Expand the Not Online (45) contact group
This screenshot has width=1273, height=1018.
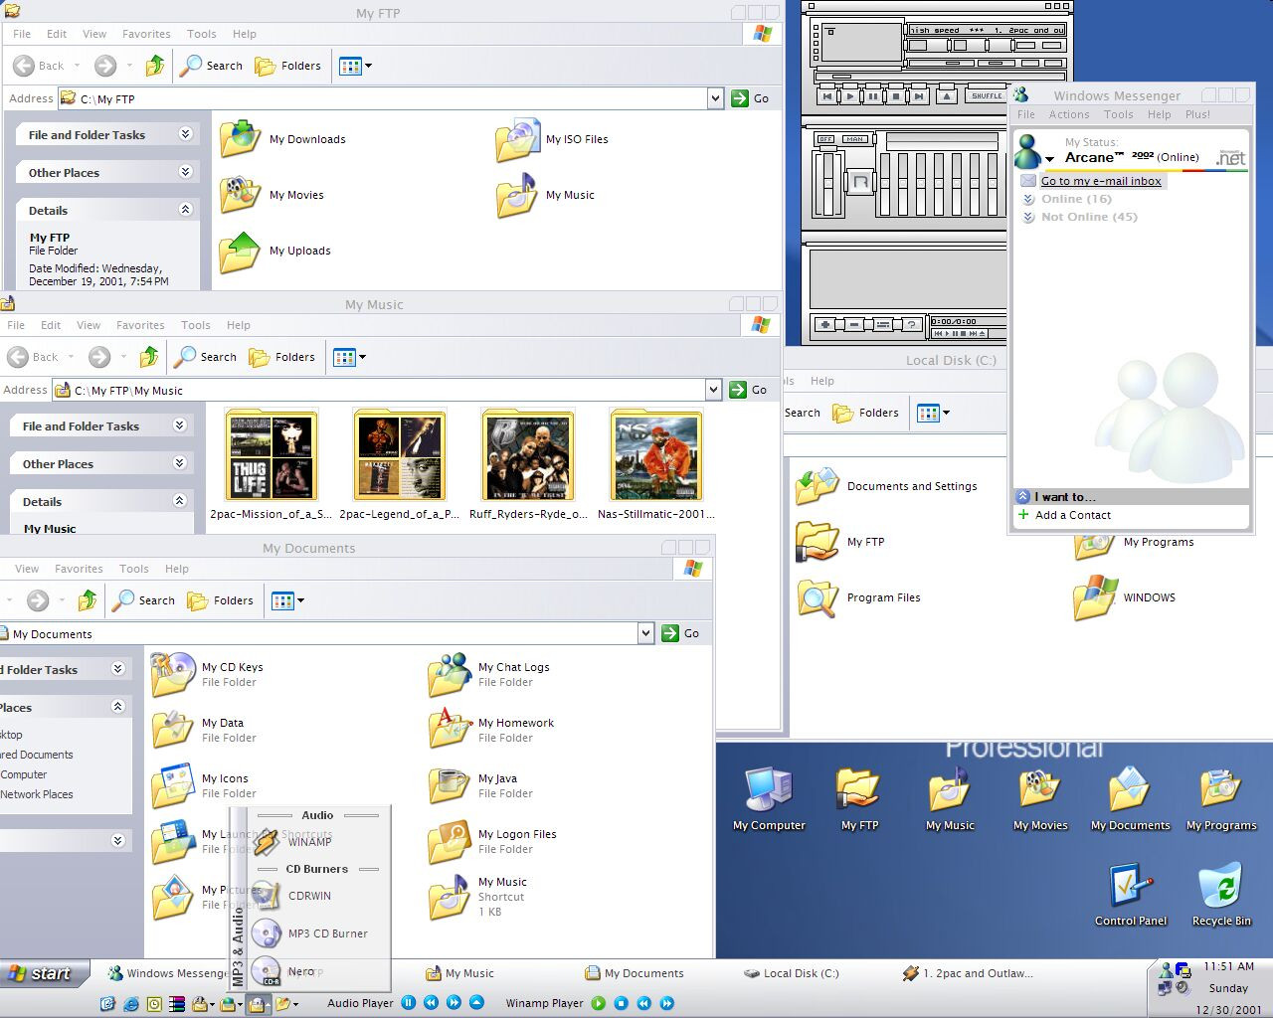click(1029, 217)
